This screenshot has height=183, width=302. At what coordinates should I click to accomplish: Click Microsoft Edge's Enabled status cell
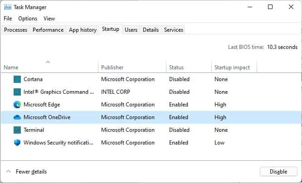(179, 105)
